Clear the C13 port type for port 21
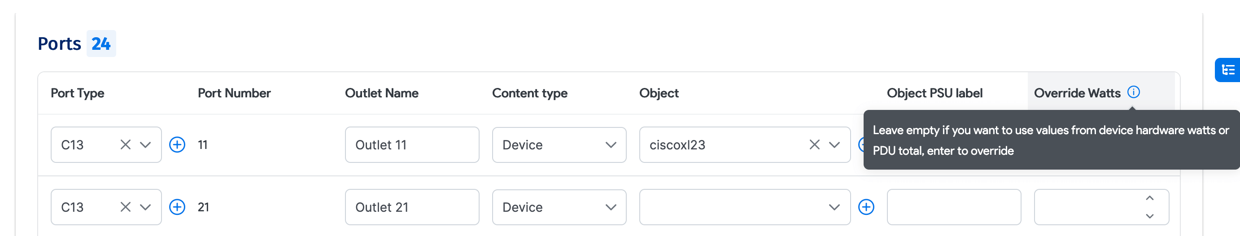 (x=125, y=207)
